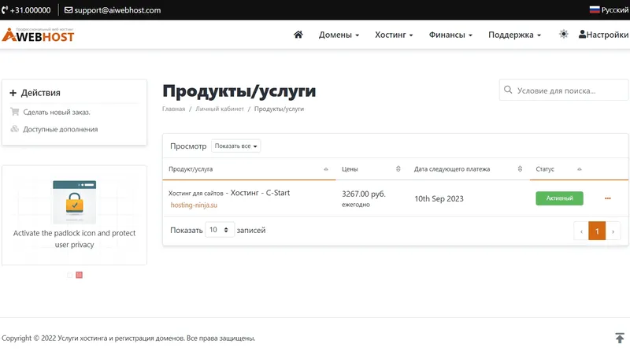Click the scroll-to-top arrow icon
Viewport: 630px width, 355px height.
pos(620,338)
